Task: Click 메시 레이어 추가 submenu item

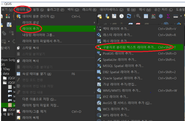Action: pos(140,41)
